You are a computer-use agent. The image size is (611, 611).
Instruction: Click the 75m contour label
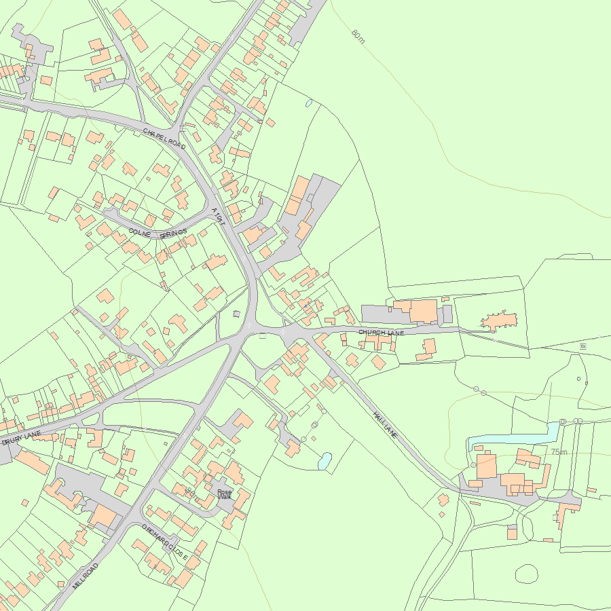pyautogui.click(x=559, y=451)
